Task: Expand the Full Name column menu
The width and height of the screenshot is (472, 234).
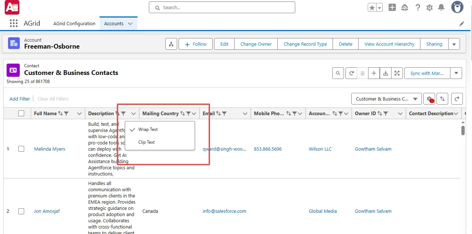Action: point(79,113)
